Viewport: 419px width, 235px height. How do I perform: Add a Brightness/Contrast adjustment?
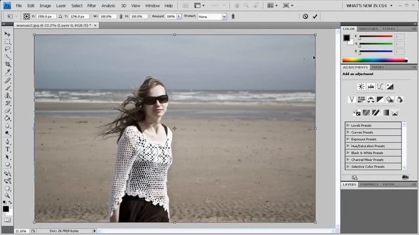click(x=361, y=87)
